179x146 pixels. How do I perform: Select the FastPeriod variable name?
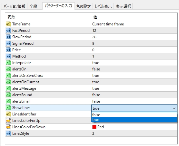coord(21,31)
